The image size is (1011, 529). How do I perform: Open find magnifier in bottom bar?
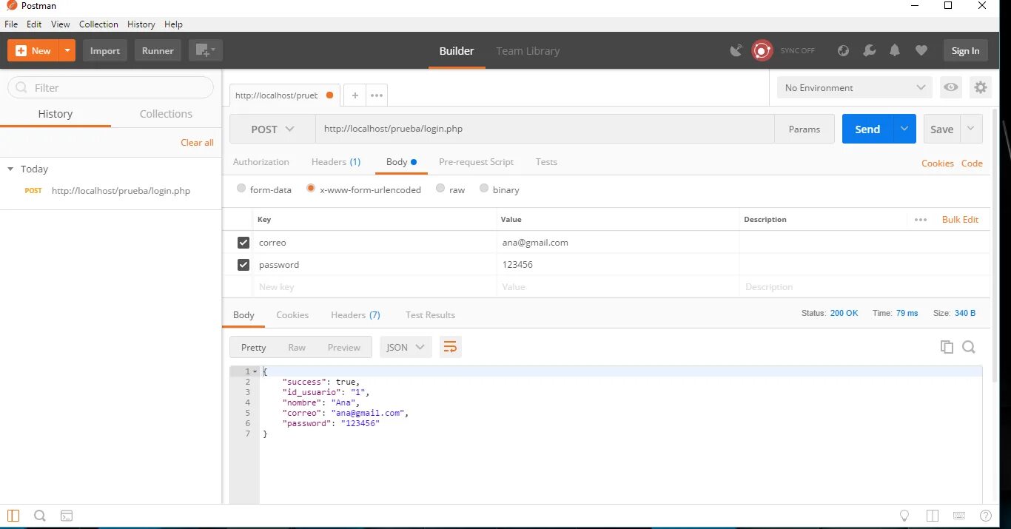40,516
